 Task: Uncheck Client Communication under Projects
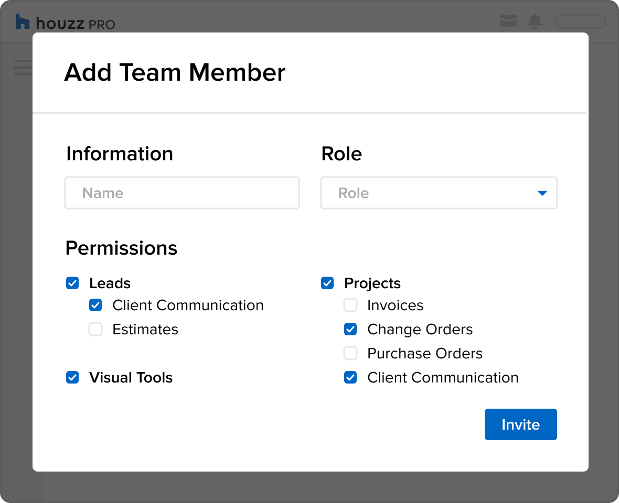pyautogui.click(x=350, y=377)
